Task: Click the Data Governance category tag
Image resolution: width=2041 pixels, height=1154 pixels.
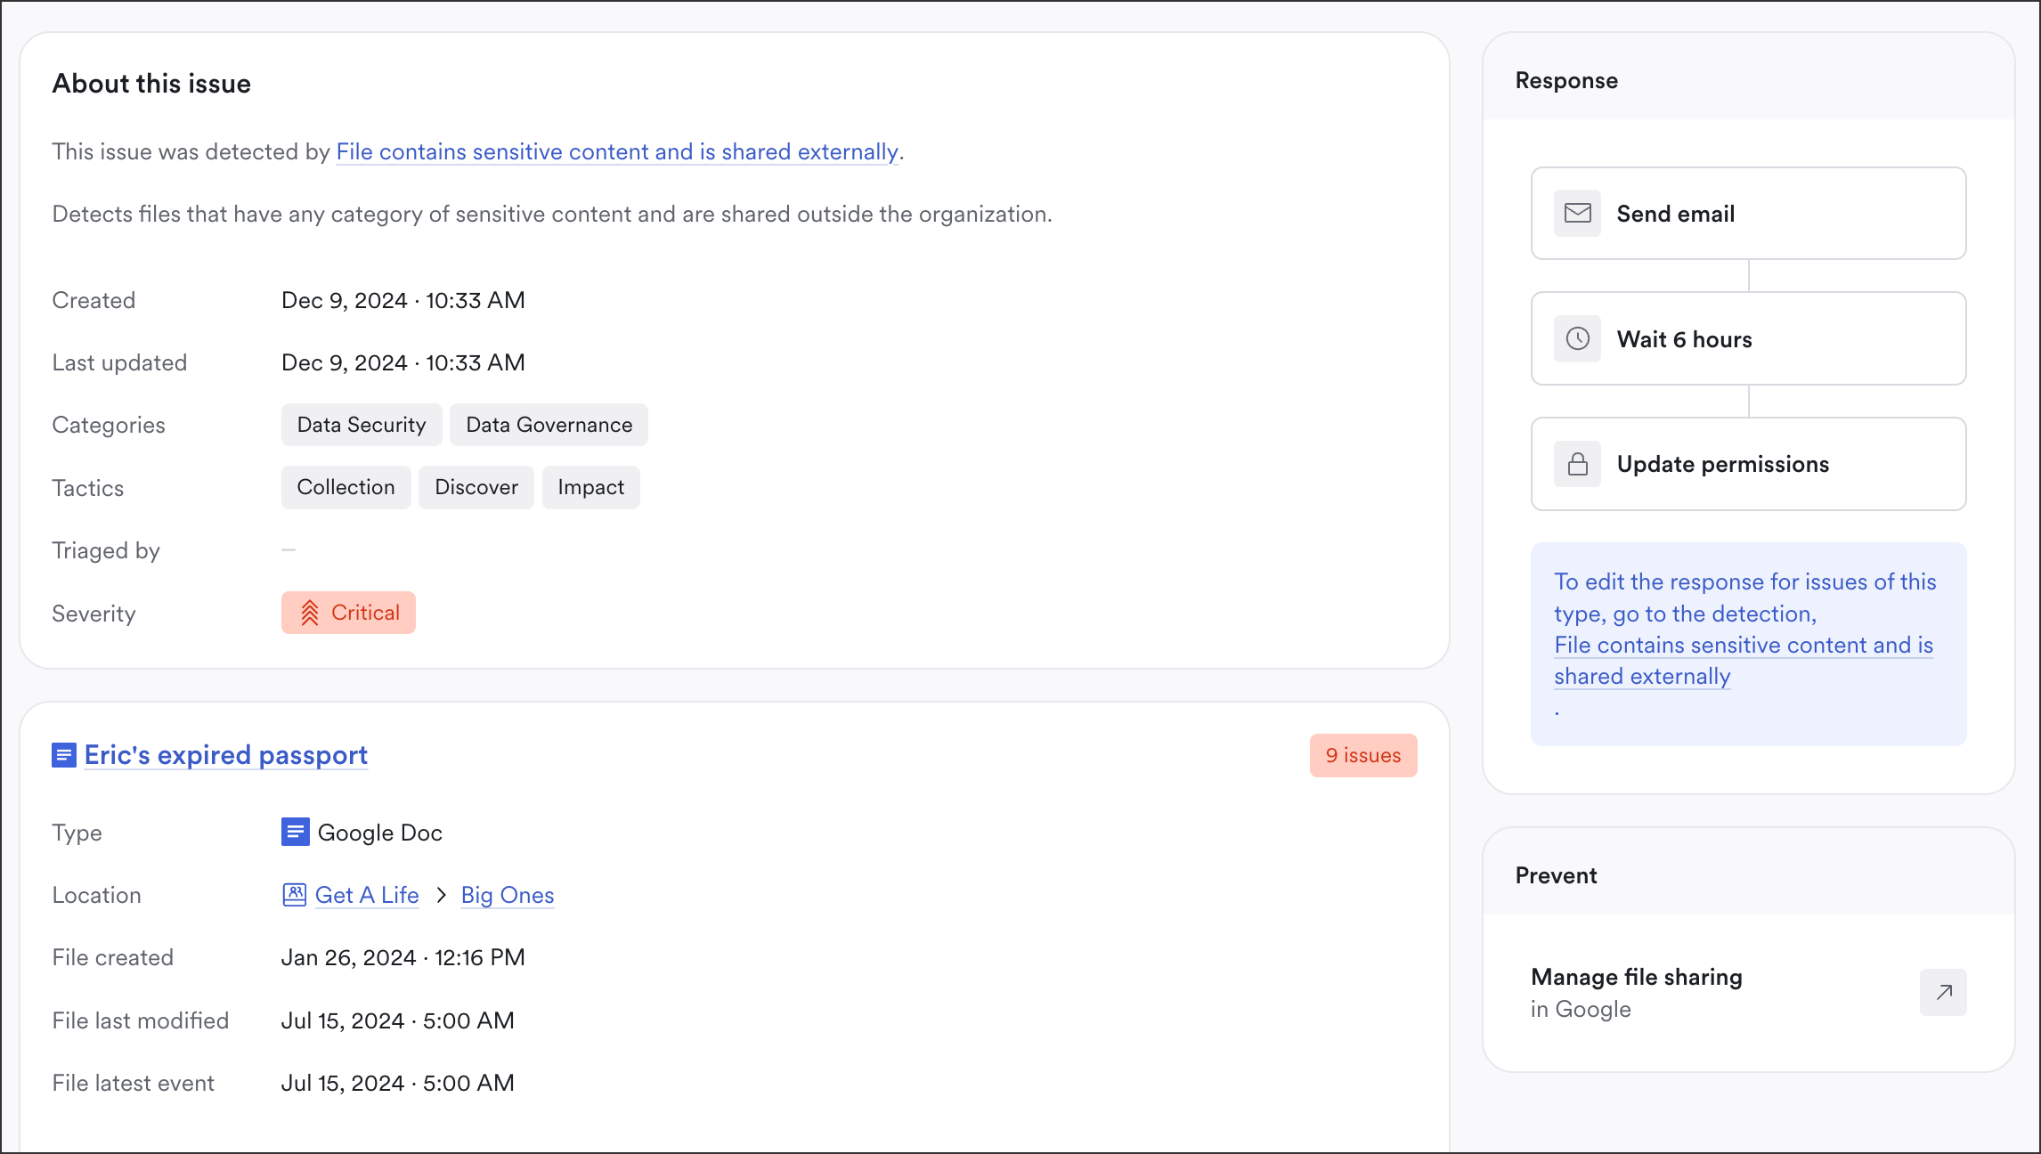Action: click(549, 425)
